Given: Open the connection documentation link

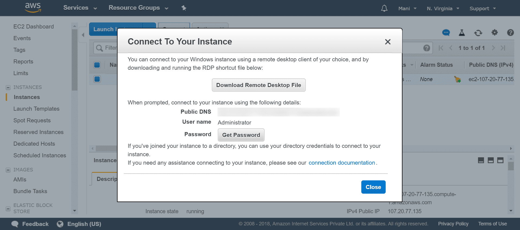Looking at the screenshot, I should tap(342, 163).
